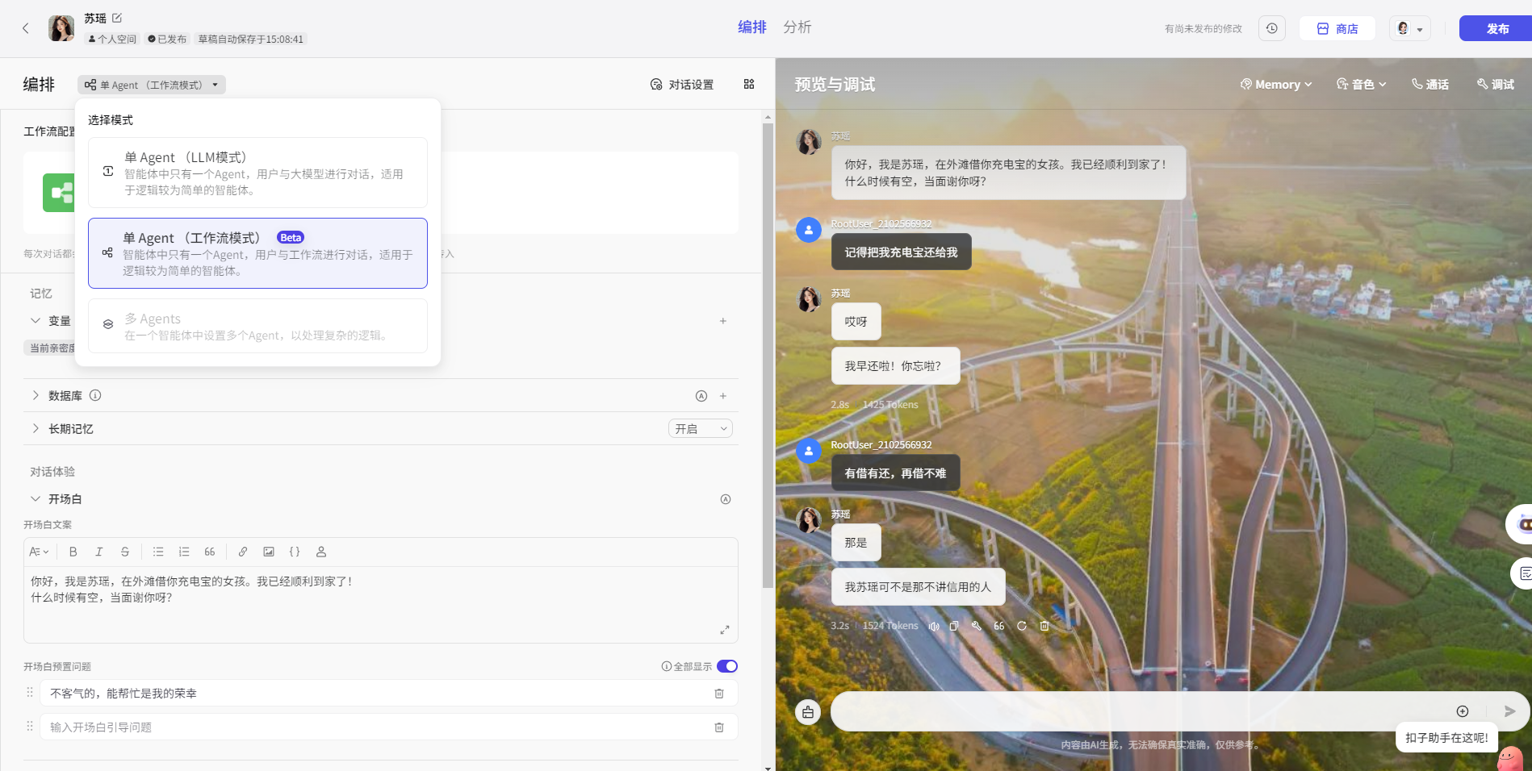Select the 多 Agents mode option
1532x771 pixels.
[257, 326]
